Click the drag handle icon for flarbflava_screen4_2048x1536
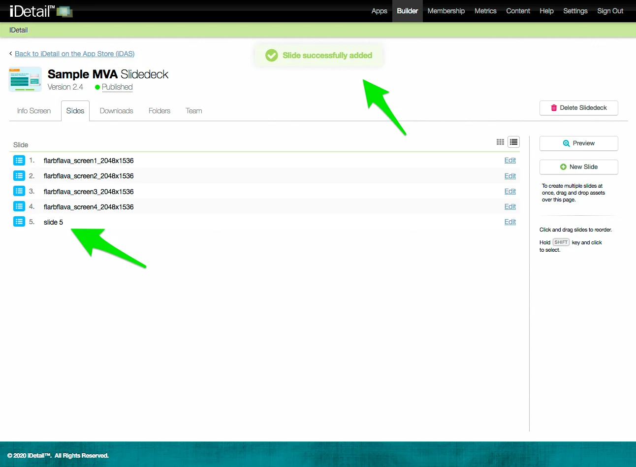 (x=19, y=206)
